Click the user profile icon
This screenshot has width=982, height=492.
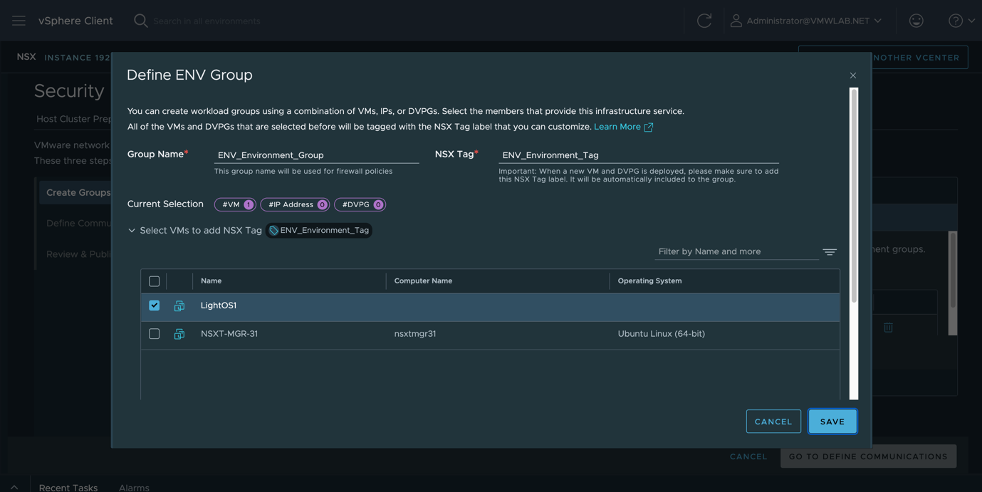tap(736, 21)
